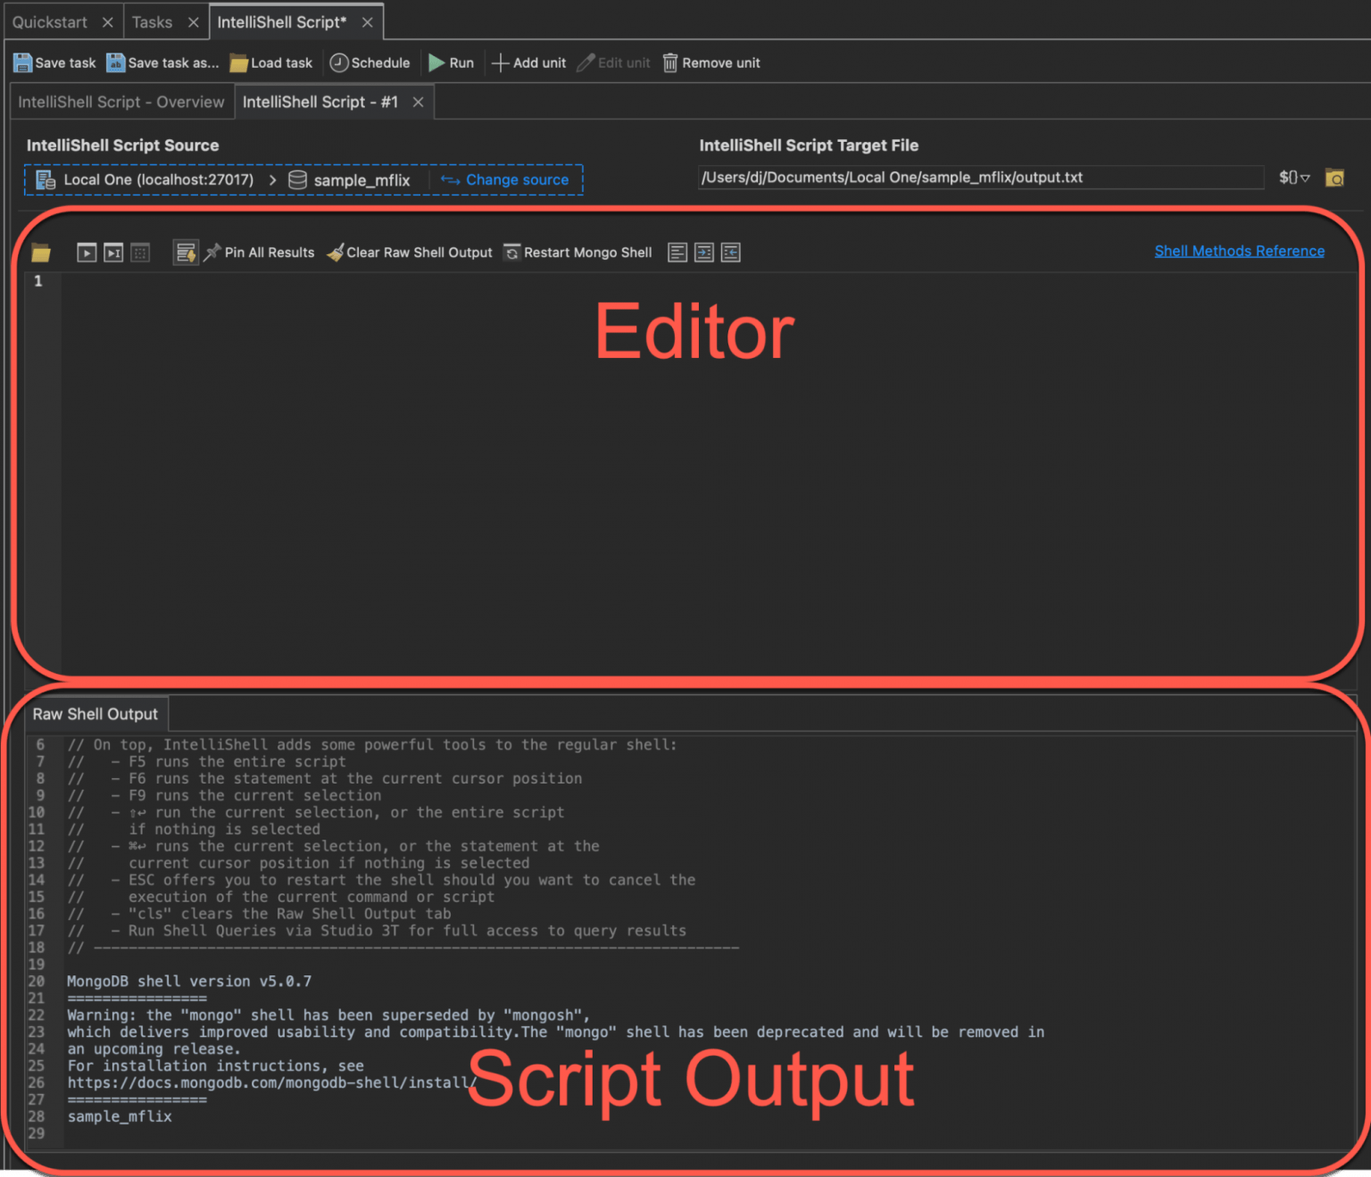Click the outdent code icon
This screenshot has height=1177, width=1371.
coord(731,253)
